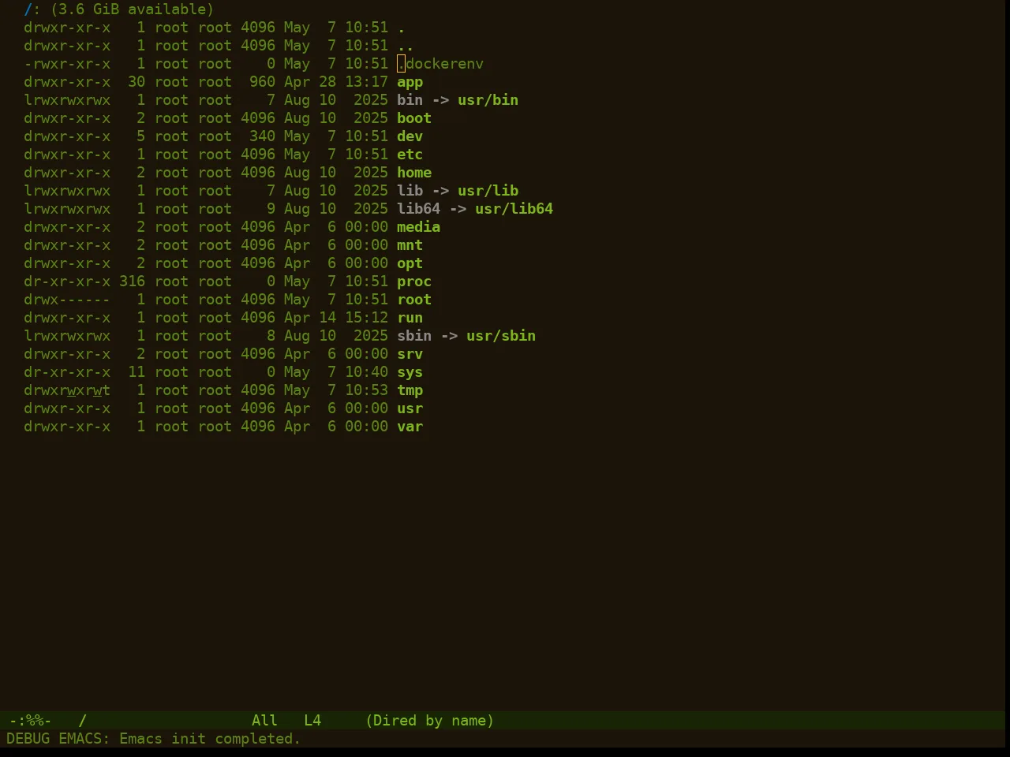
Task: Click the usr/sbin symlink target
Action: [501, 336]
